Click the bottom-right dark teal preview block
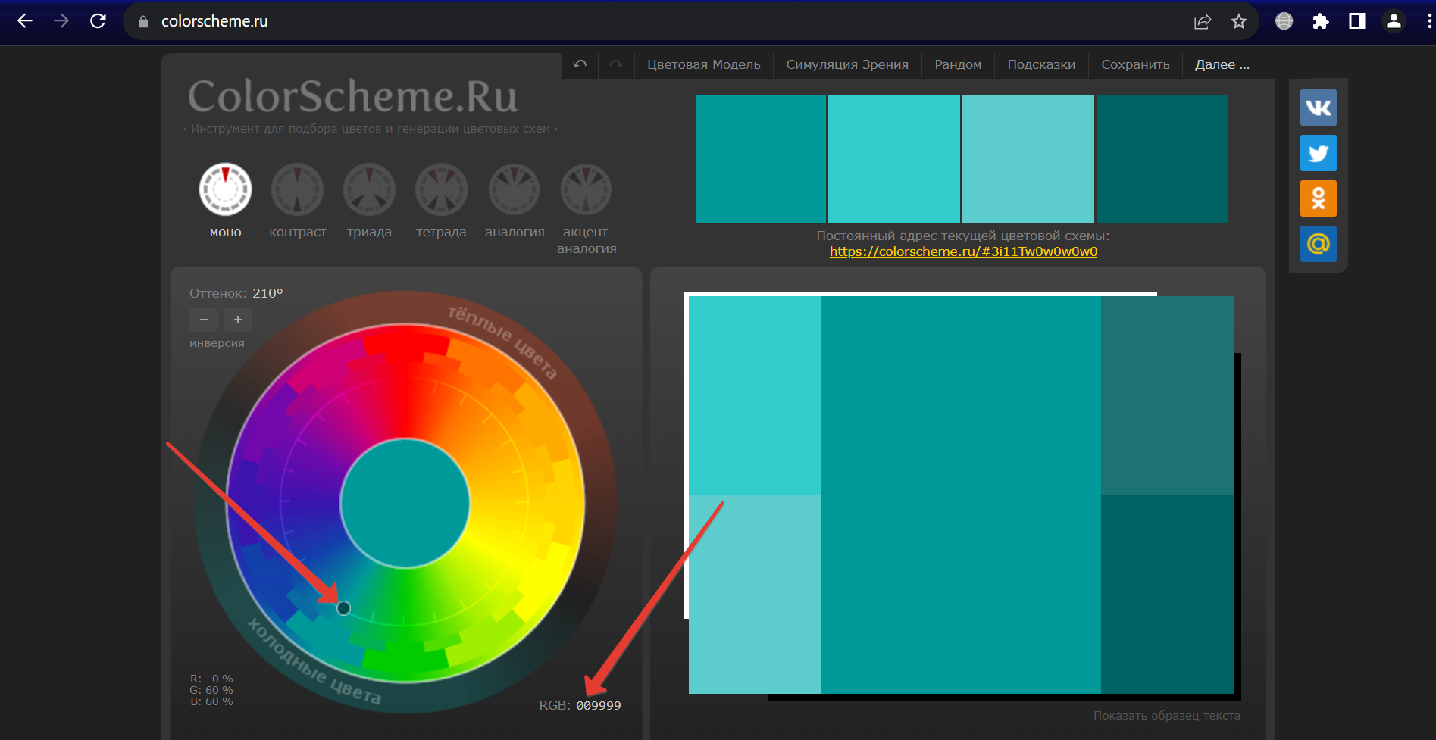The width and height of the screenshot is (1436, 740). tap(1168, 595)
